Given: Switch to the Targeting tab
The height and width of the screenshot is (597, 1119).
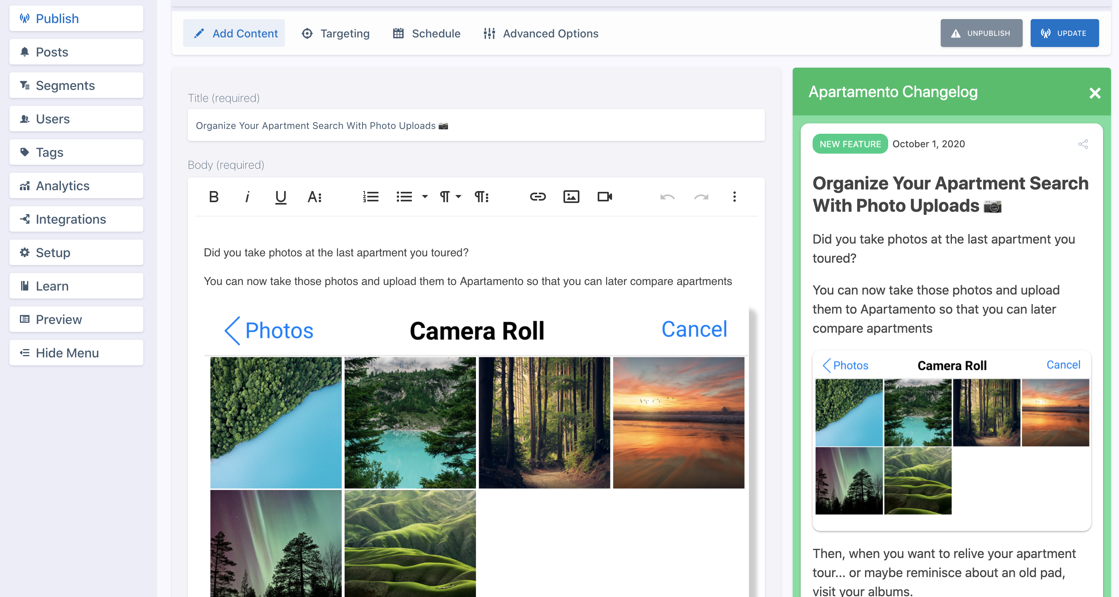Looking at the screenshot, I should tap(335, 33).
